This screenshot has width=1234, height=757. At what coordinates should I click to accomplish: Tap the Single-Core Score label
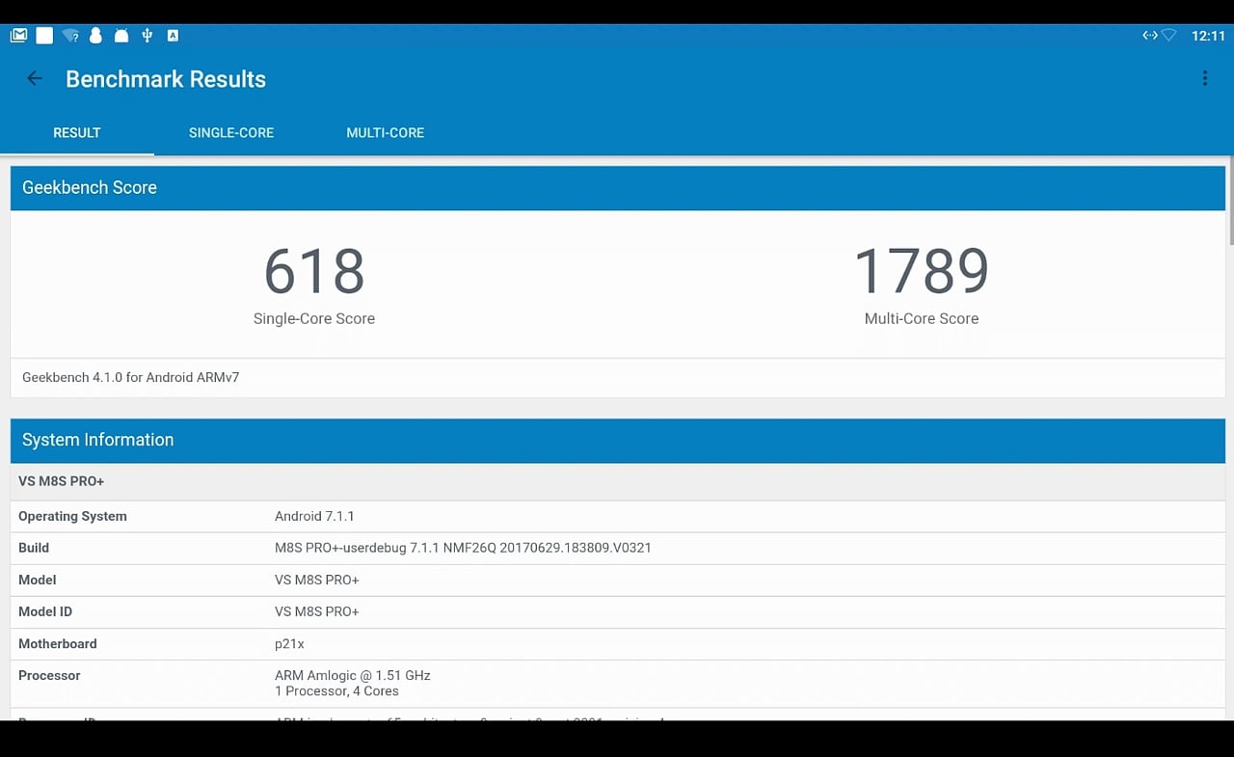pos(314,318)
